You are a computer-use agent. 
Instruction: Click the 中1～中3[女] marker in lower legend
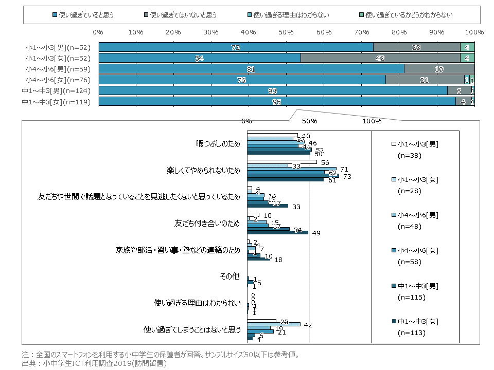click(x=394, y=322)
